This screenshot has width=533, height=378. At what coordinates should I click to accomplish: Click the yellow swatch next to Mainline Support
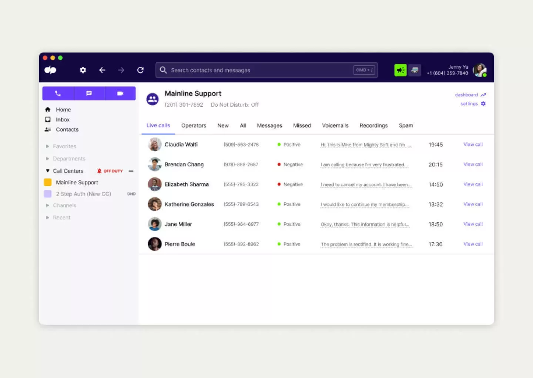pyautogui.click(x=47, y=182)
